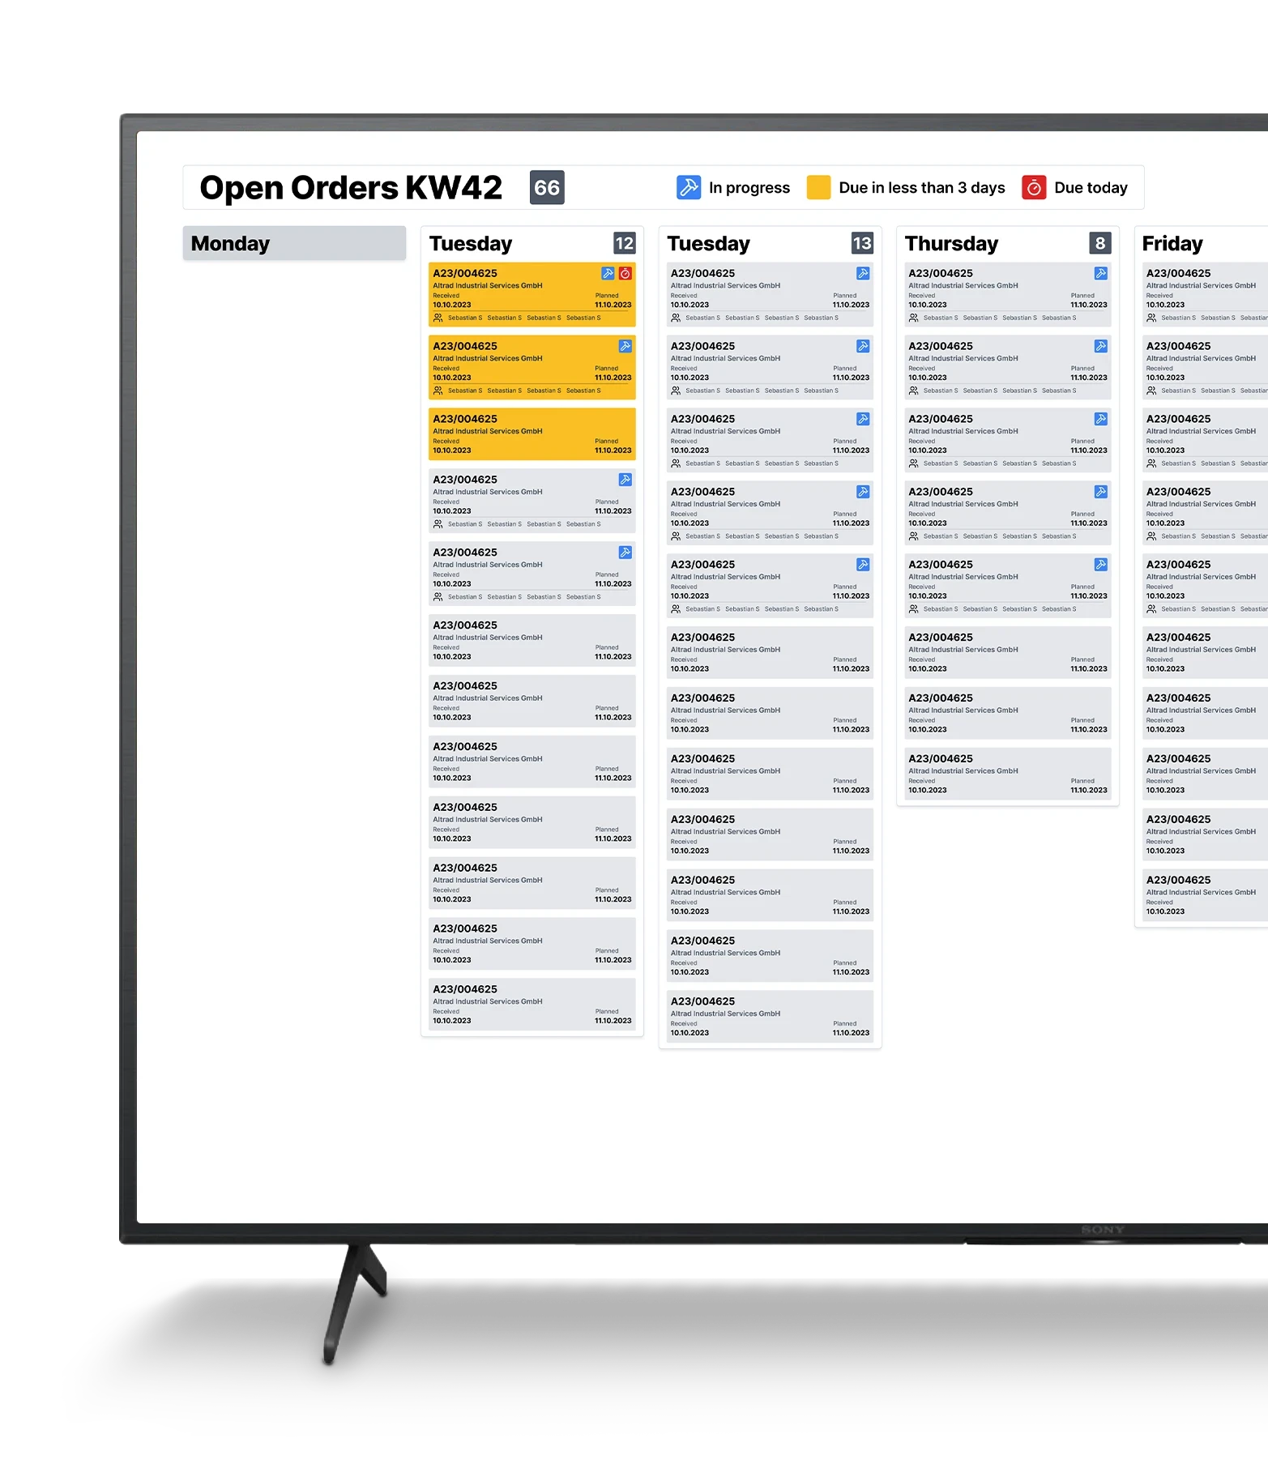The image size is (1268, 1468).
Task: Click the yellow Due in less than 3 days swatch
Action: point(818,187)
